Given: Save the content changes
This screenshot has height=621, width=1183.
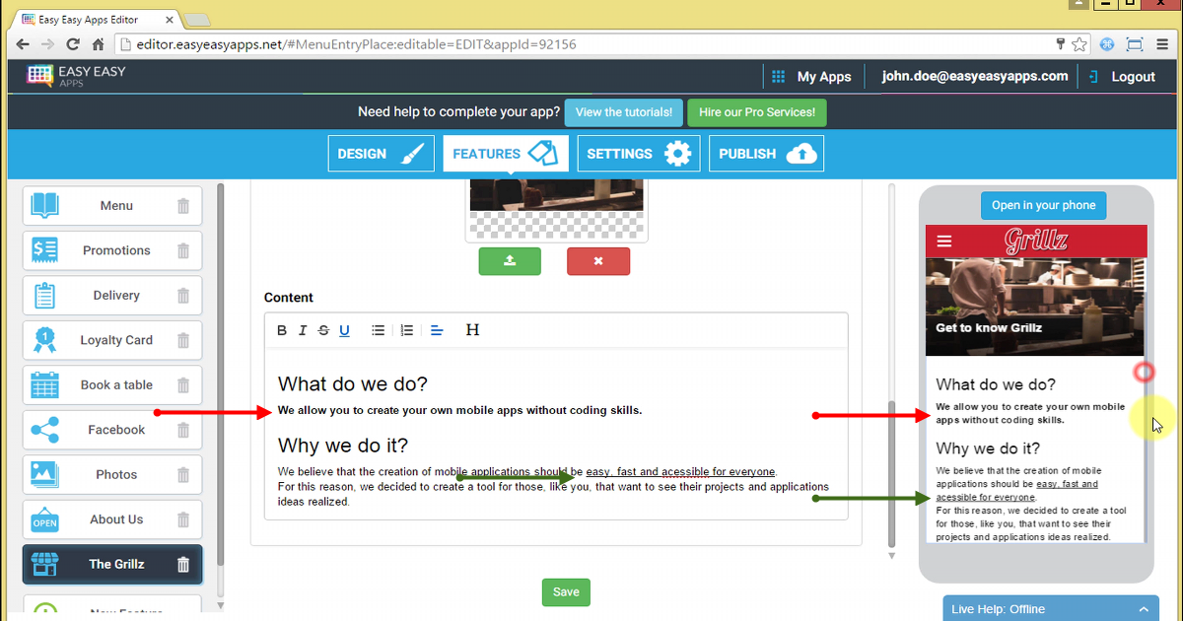Looking at the screenshot, I should pyautogui.click(x=565, y=591).
